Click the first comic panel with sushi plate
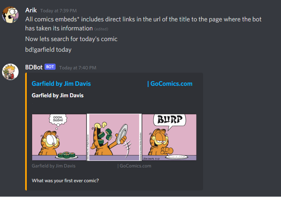 pyautogui.click(x=59, y=137)
